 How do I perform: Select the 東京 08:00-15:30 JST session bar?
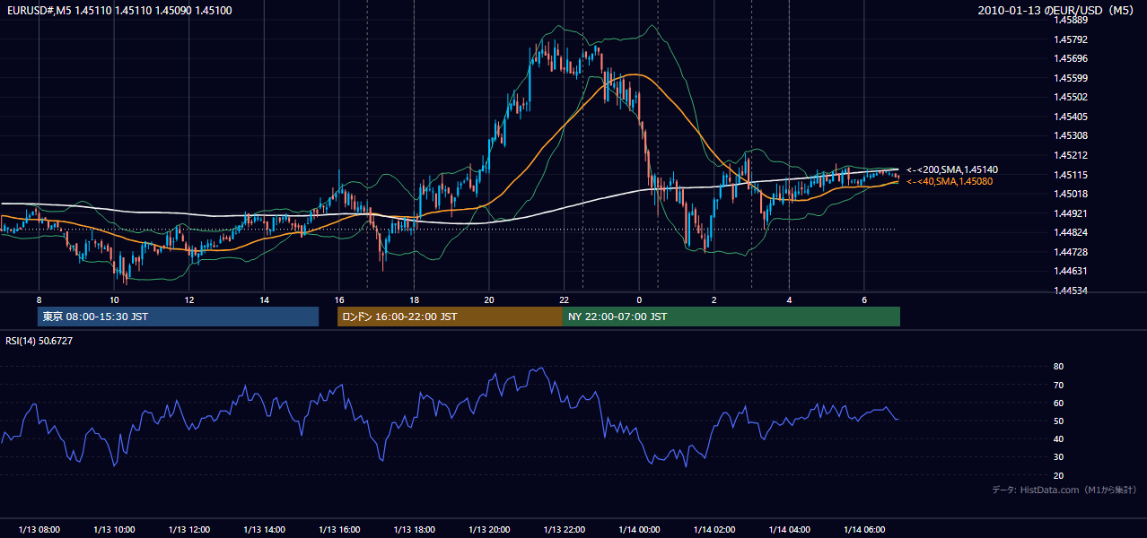(x=179, y=317)
